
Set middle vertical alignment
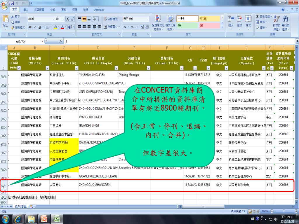[x=84, y=19]
